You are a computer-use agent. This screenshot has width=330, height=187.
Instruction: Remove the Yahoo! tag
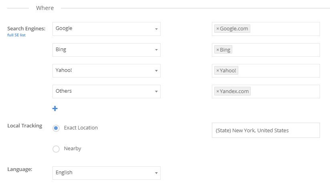[217, 71]
